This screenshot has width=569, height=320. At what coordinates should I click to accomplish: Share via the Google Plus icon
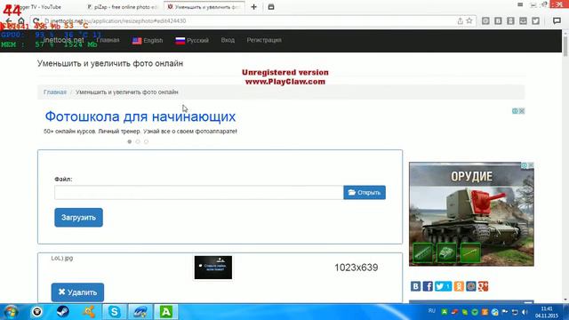pyautogui.click(x=483, y=286)
